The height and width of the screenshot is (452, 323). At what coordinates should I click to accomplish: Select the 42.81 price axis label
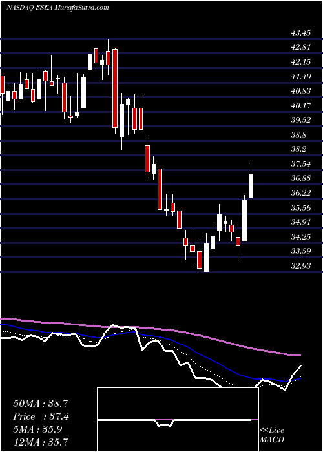[x=301, y=47]
